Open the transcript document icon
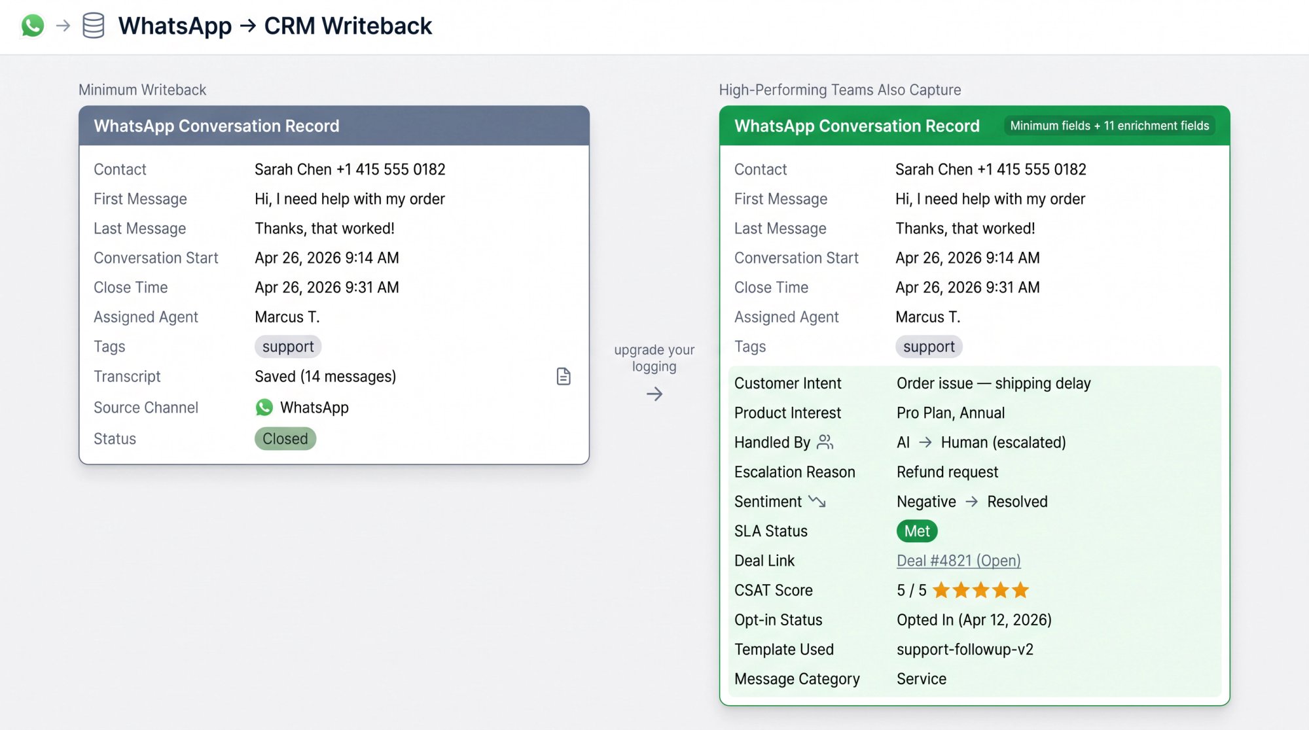1309x730 pixels. (x=564, y=376)
